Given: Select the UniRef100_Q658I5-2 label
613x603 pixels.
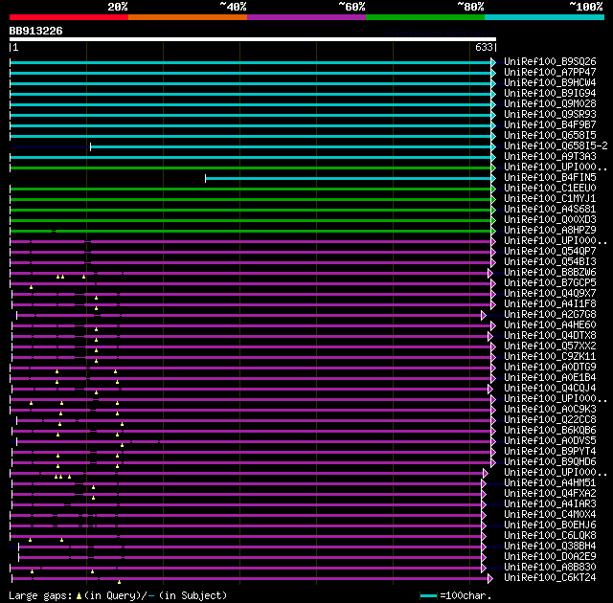Looking at the screenshot, I should click(556, 146).
